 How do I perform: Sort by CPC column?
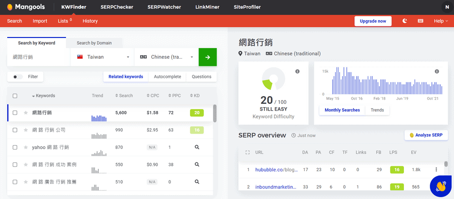[153, 96]
